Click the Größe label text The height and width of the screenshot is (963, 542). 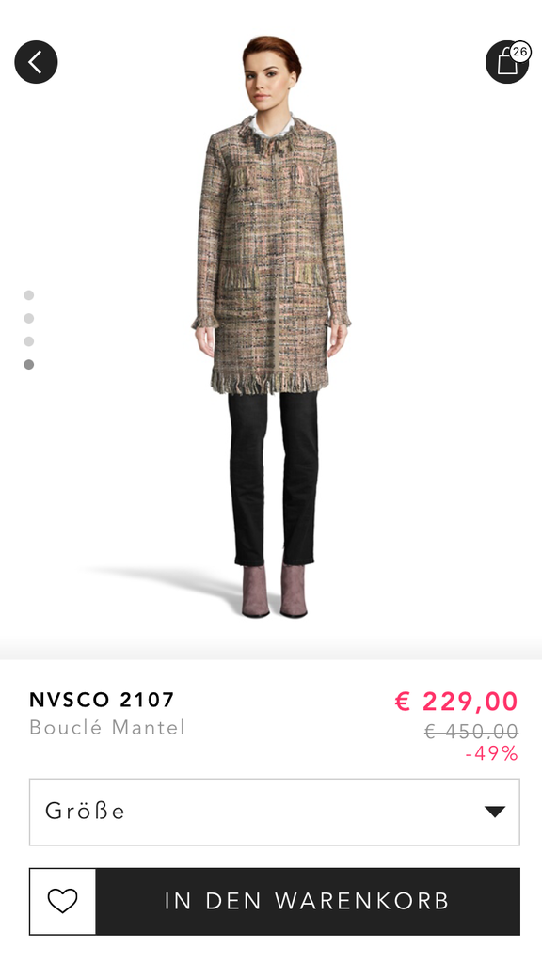click(85, 812)
